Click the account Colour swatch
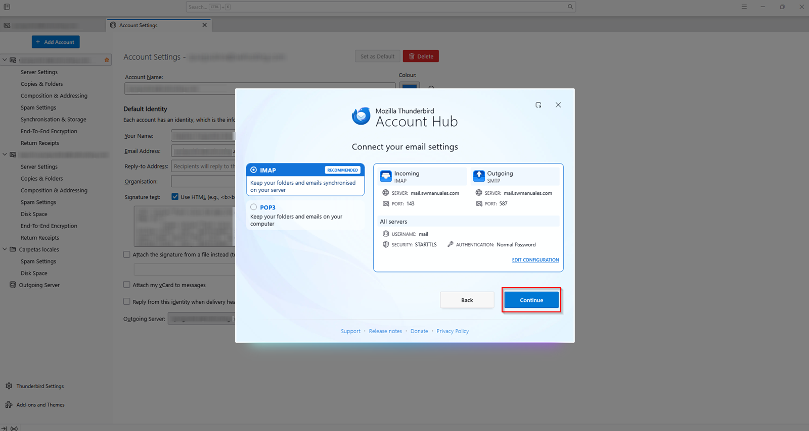The height and width of the screenshot is (431, 809). [x=409, y=86]
